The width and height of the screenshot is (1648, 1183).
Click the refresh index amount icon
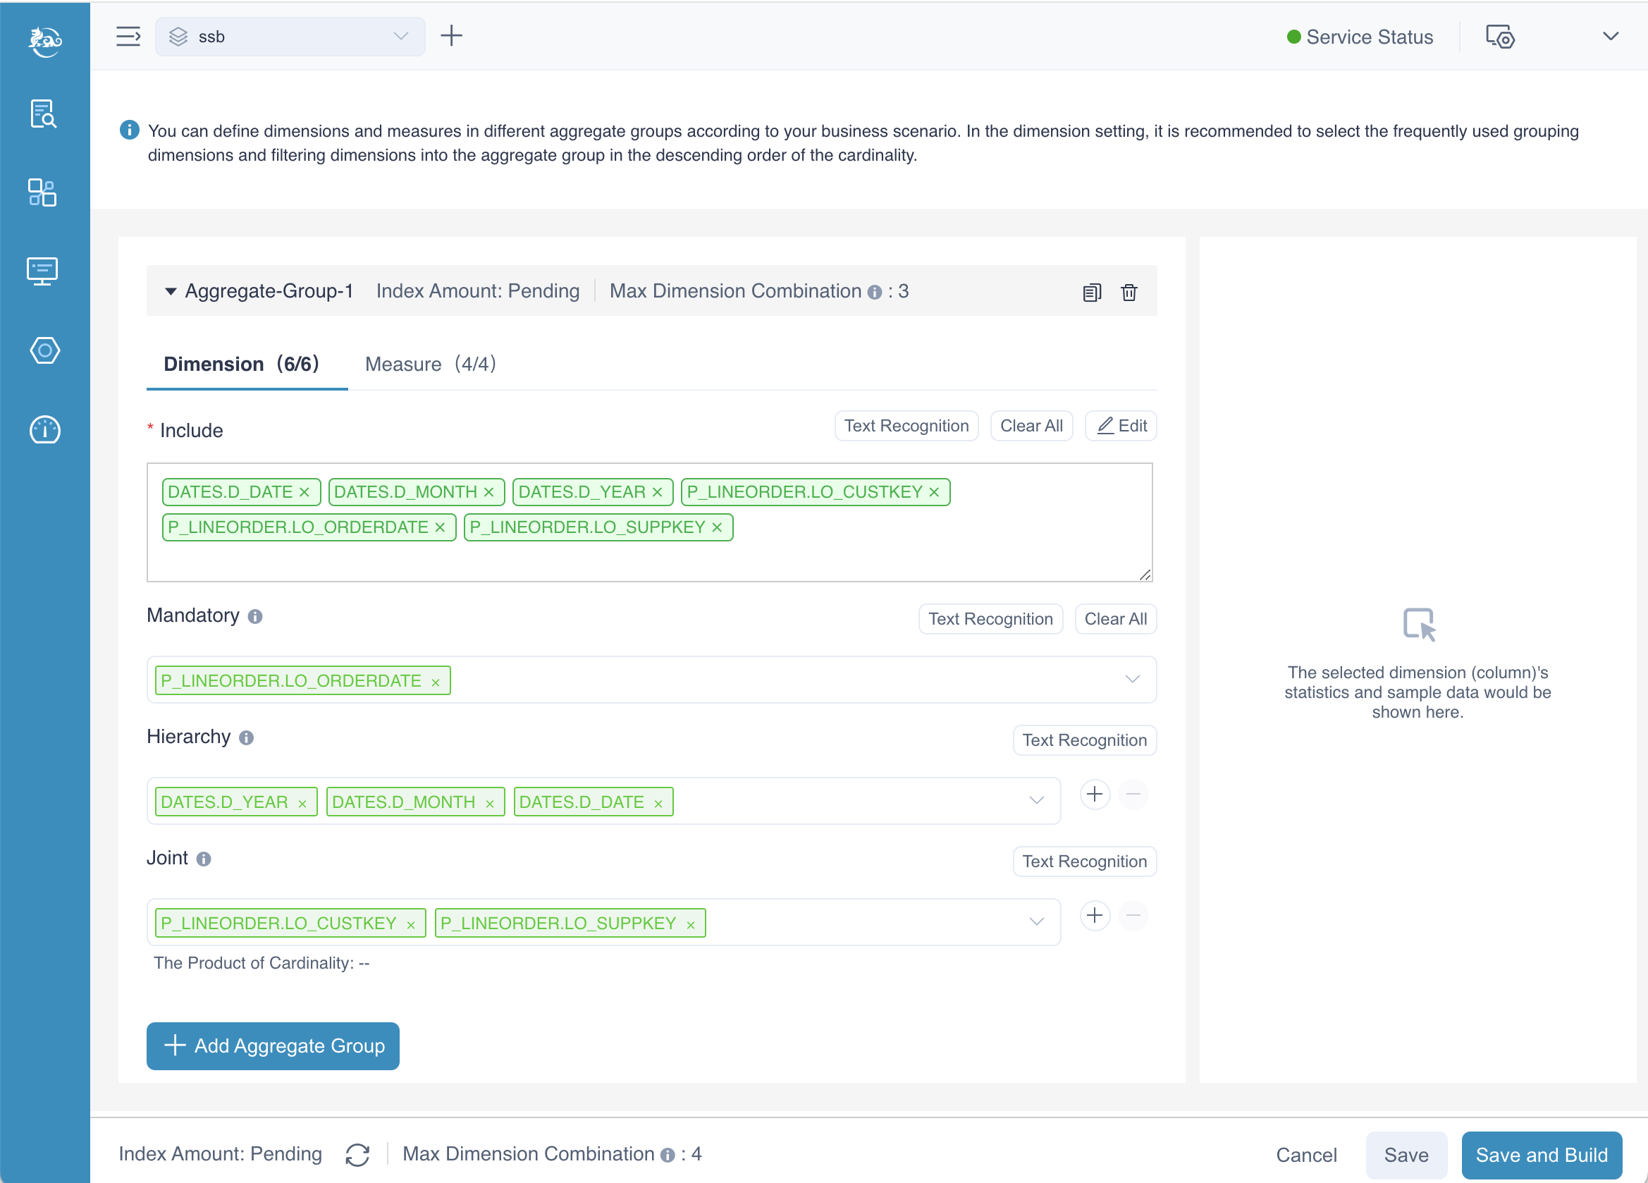pyautogui.click(x=357, y=1154)
